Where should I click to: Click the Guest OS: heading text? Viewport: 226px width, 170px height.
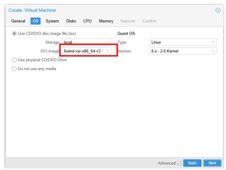tap(127, 34)
